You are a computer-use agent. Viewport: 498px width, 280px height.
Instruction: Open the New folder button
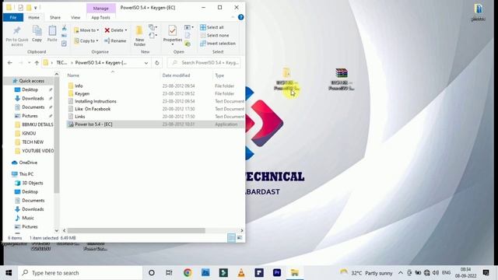pyautogui.click(x=139, y=36)
